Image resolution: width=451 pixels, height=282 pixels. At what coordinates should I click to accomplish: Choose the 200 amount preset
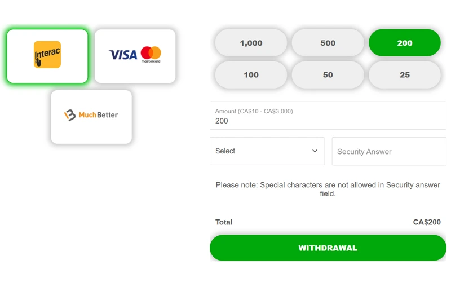(x=404, y=43)
